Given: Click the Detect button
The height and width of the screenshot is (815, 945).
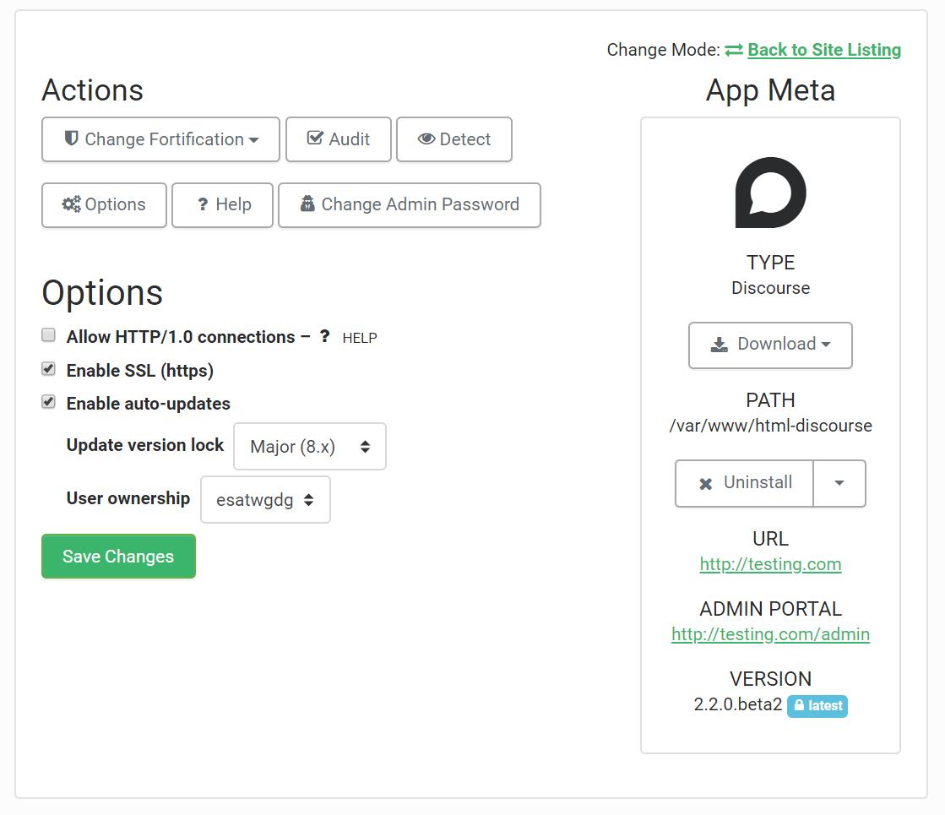Looking at the screenshot, I should click(454, 139).
